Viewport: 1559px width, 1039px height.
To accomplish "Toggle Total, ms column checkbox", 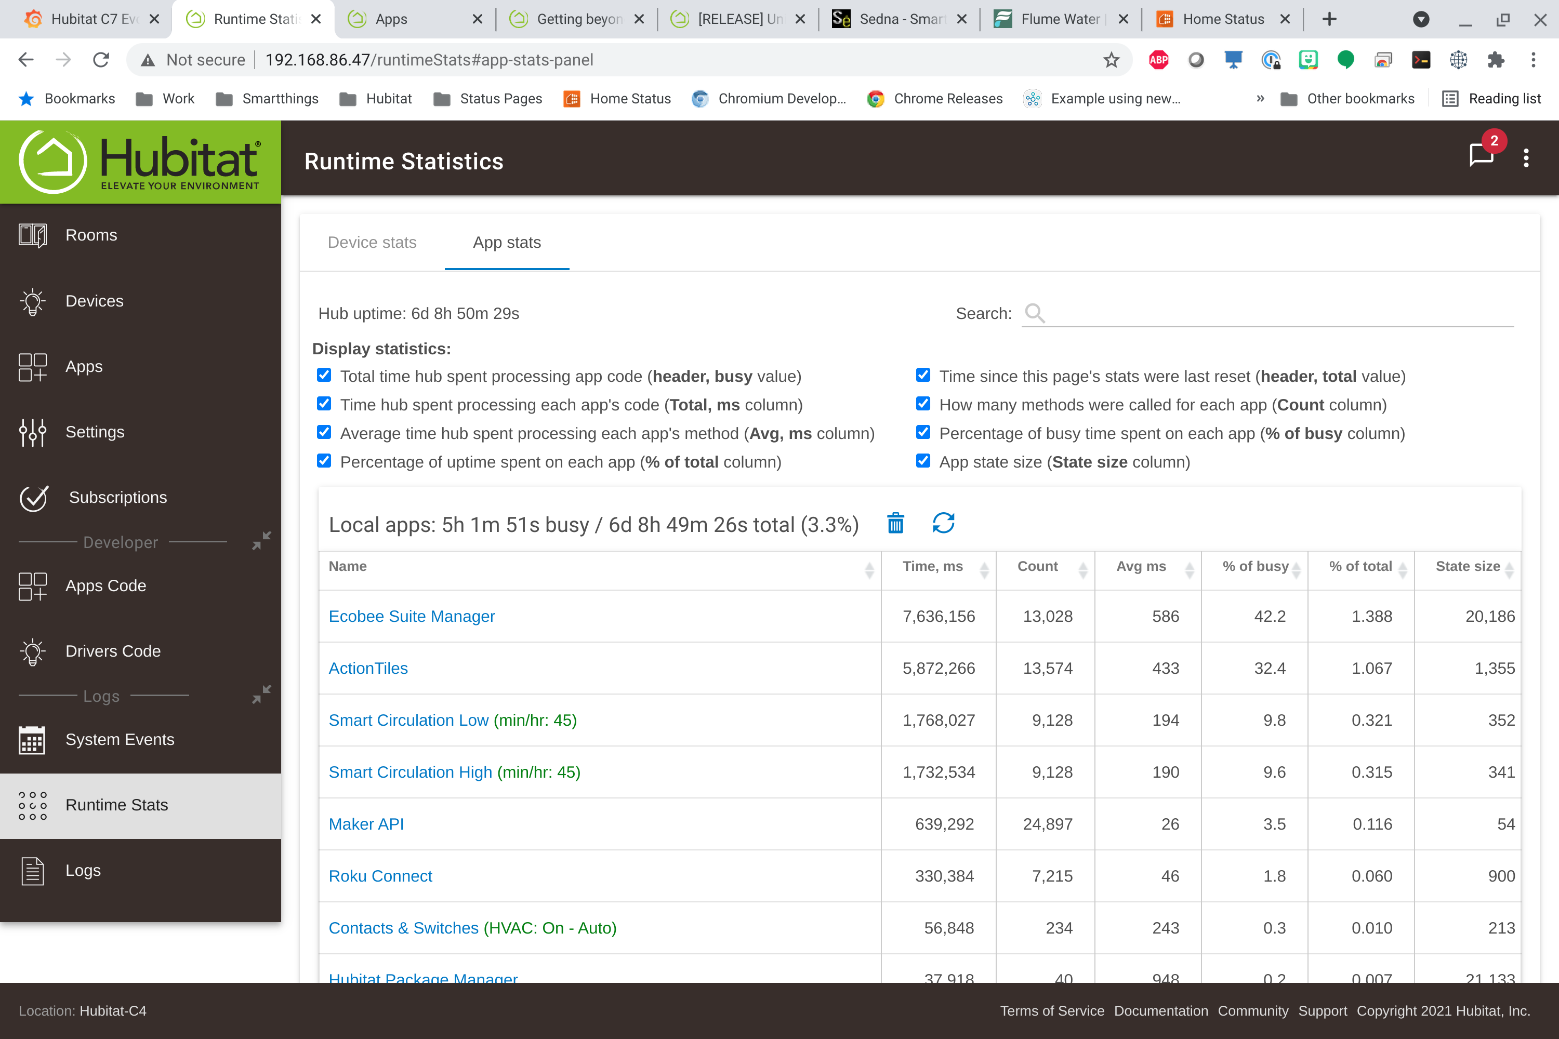I will click(324, 404).
